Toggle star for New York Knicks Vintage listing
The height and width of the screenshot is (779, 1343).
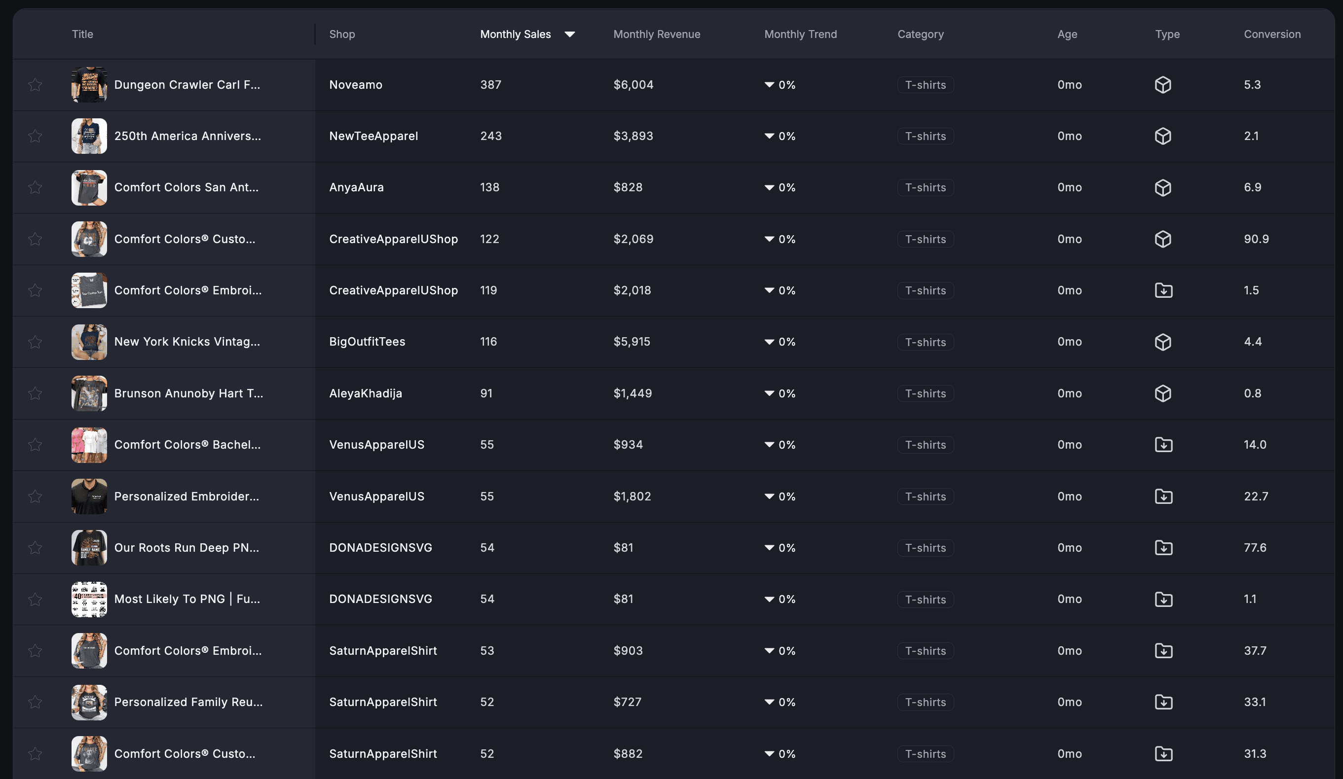click(35, 342)
